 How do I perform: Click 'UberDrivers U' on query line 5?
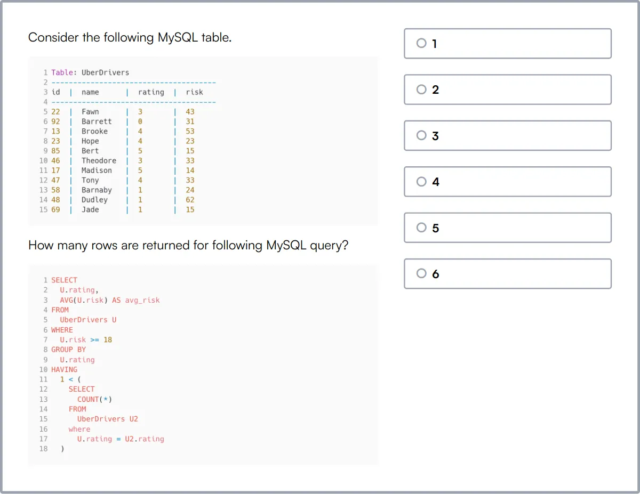88,320
